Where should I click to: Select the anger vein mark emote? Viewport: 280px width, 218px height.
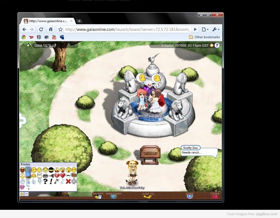pos(74,181)
